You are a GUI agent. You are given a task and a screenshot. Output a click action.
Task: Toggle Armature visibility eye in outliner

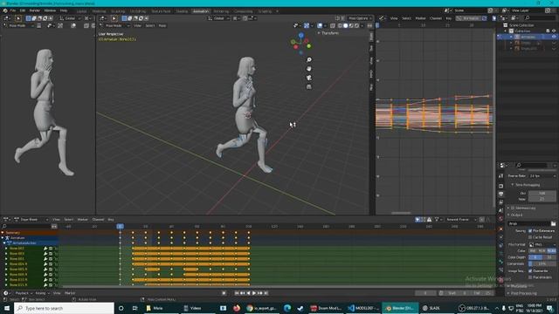click(554, 37)
